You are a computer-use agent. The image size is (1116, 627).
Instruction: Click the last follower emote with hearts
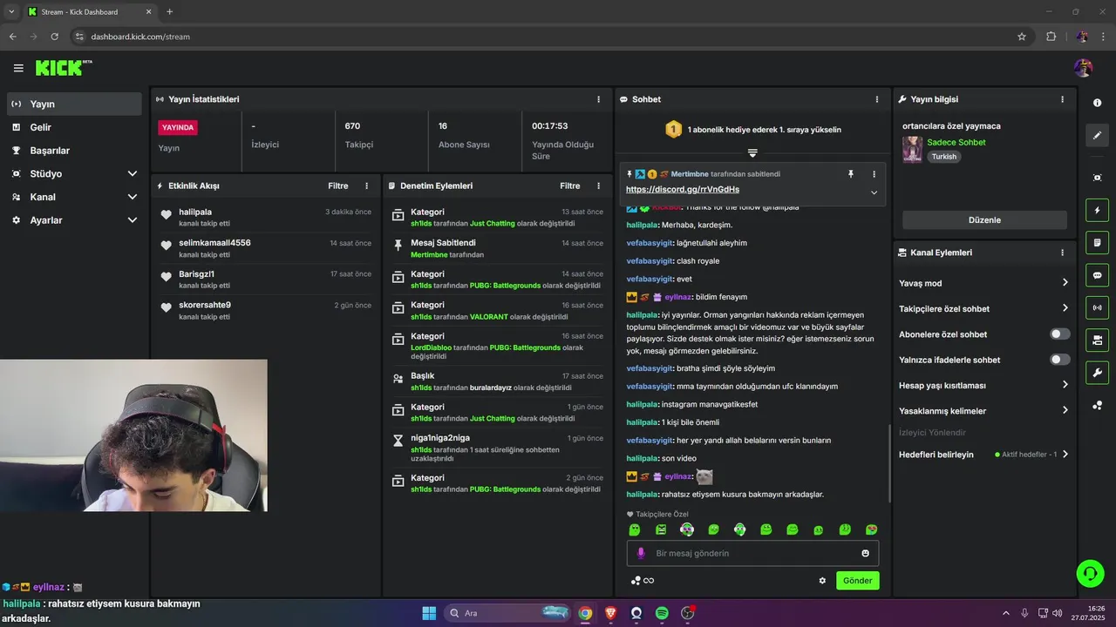[x=871, y=529]
